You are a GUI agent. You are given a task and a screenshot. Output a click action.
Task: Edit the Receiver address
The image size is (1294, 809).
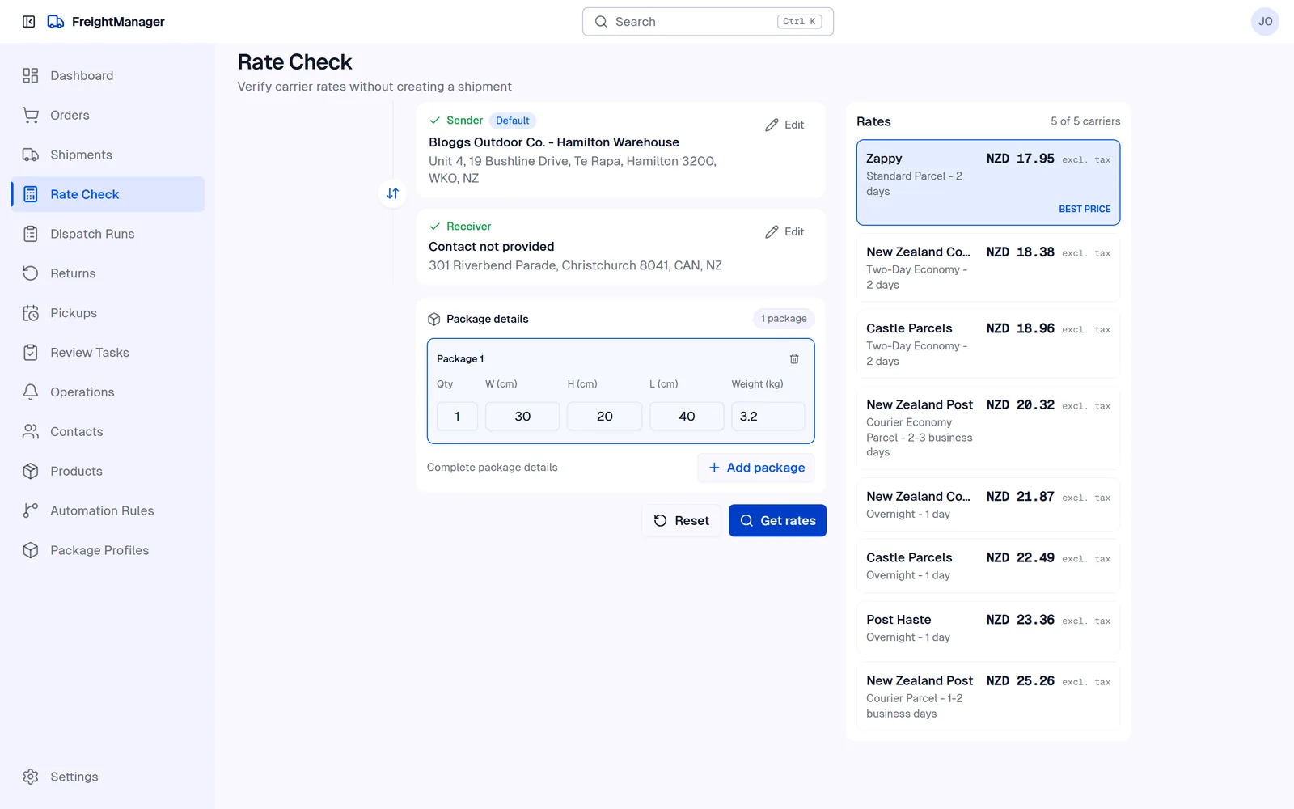[x=784, y=231]
